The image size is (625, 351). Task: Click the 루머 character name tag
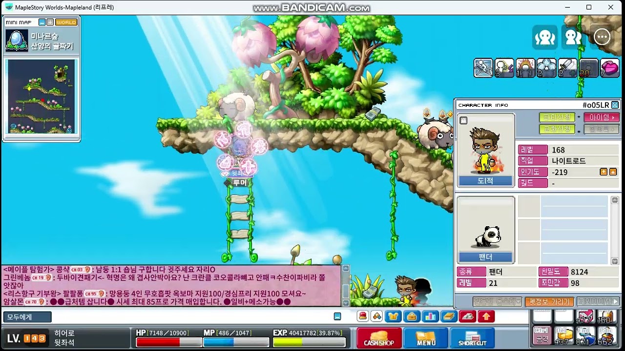[240, 183]
